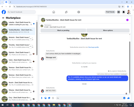
Task: Click Timothy's listing thumbnail
Action: 5,46
